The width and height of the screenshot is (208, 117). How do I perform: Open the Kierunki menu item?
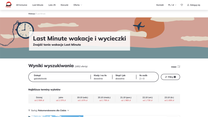64,5
